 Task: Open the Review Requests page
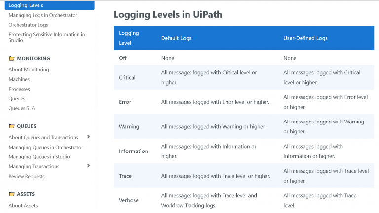pyautogui.click(x=27, y=176)
